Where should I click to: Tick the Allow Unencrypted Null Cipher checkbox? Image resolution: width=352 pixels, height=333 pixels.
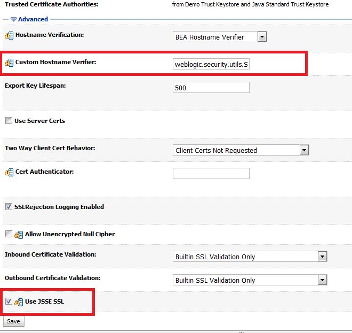pyautogui.click(x=9, y=234)
